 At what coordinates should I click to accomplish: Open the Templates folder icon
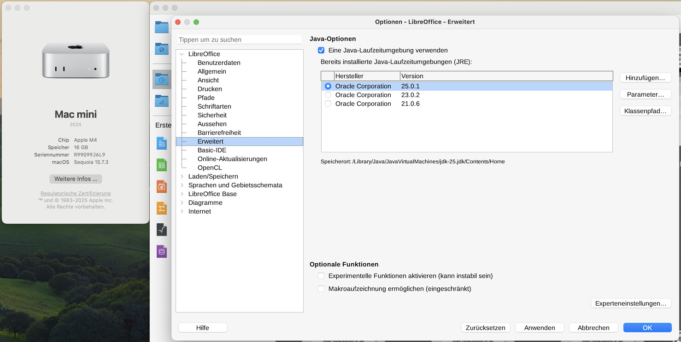coord(161,100)
